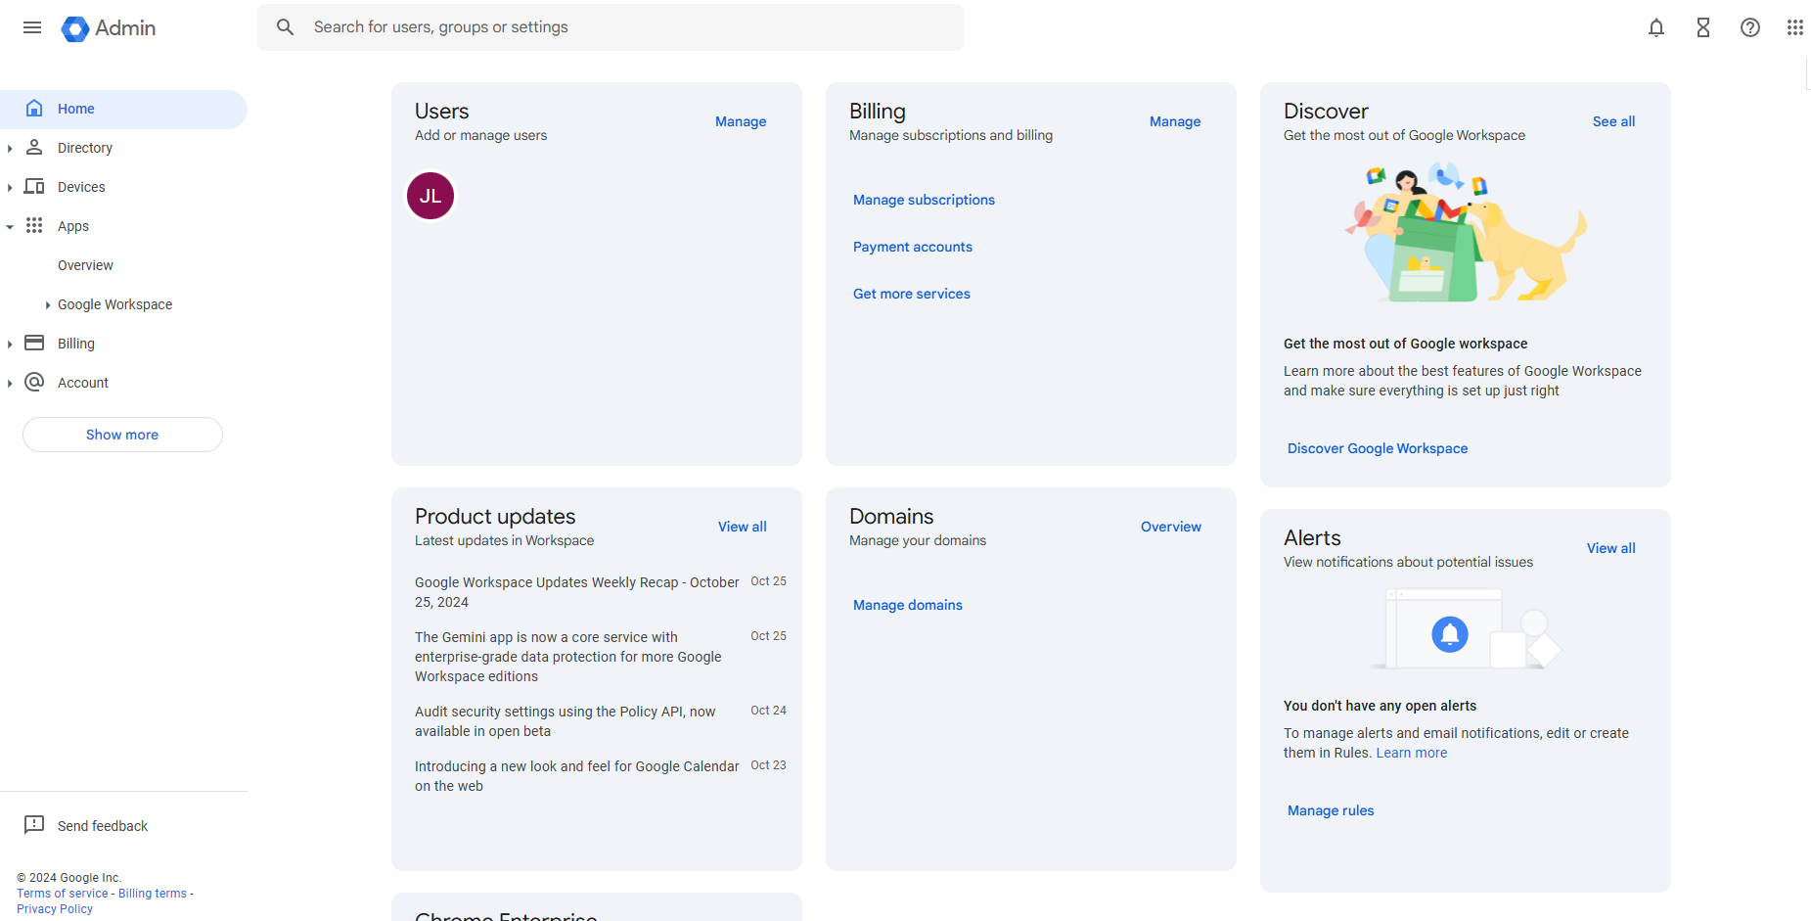1811x921 pixels.
Task: Click the Devices icon in sidebar
Action: coord(34,186)
